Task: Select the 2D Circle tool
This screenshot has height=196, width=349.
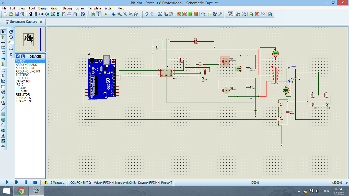Action: [3, 120]
